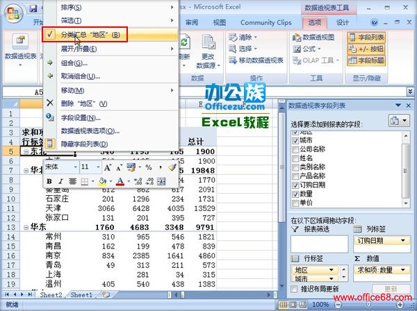
Task: Decrease decimal places in mini toolbar
Action: 149,181
